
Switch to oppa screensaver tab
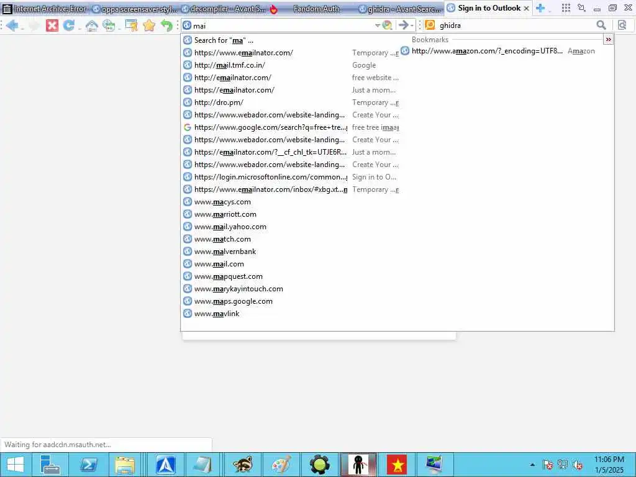point(135,9)
